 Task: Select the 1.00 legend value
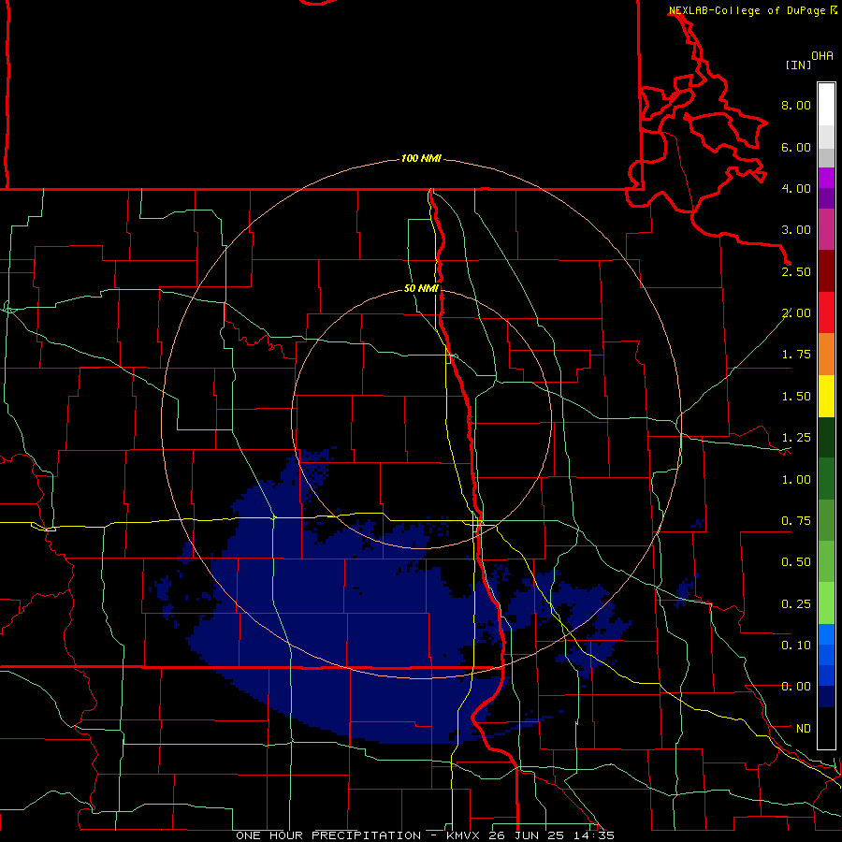(796, 480)
